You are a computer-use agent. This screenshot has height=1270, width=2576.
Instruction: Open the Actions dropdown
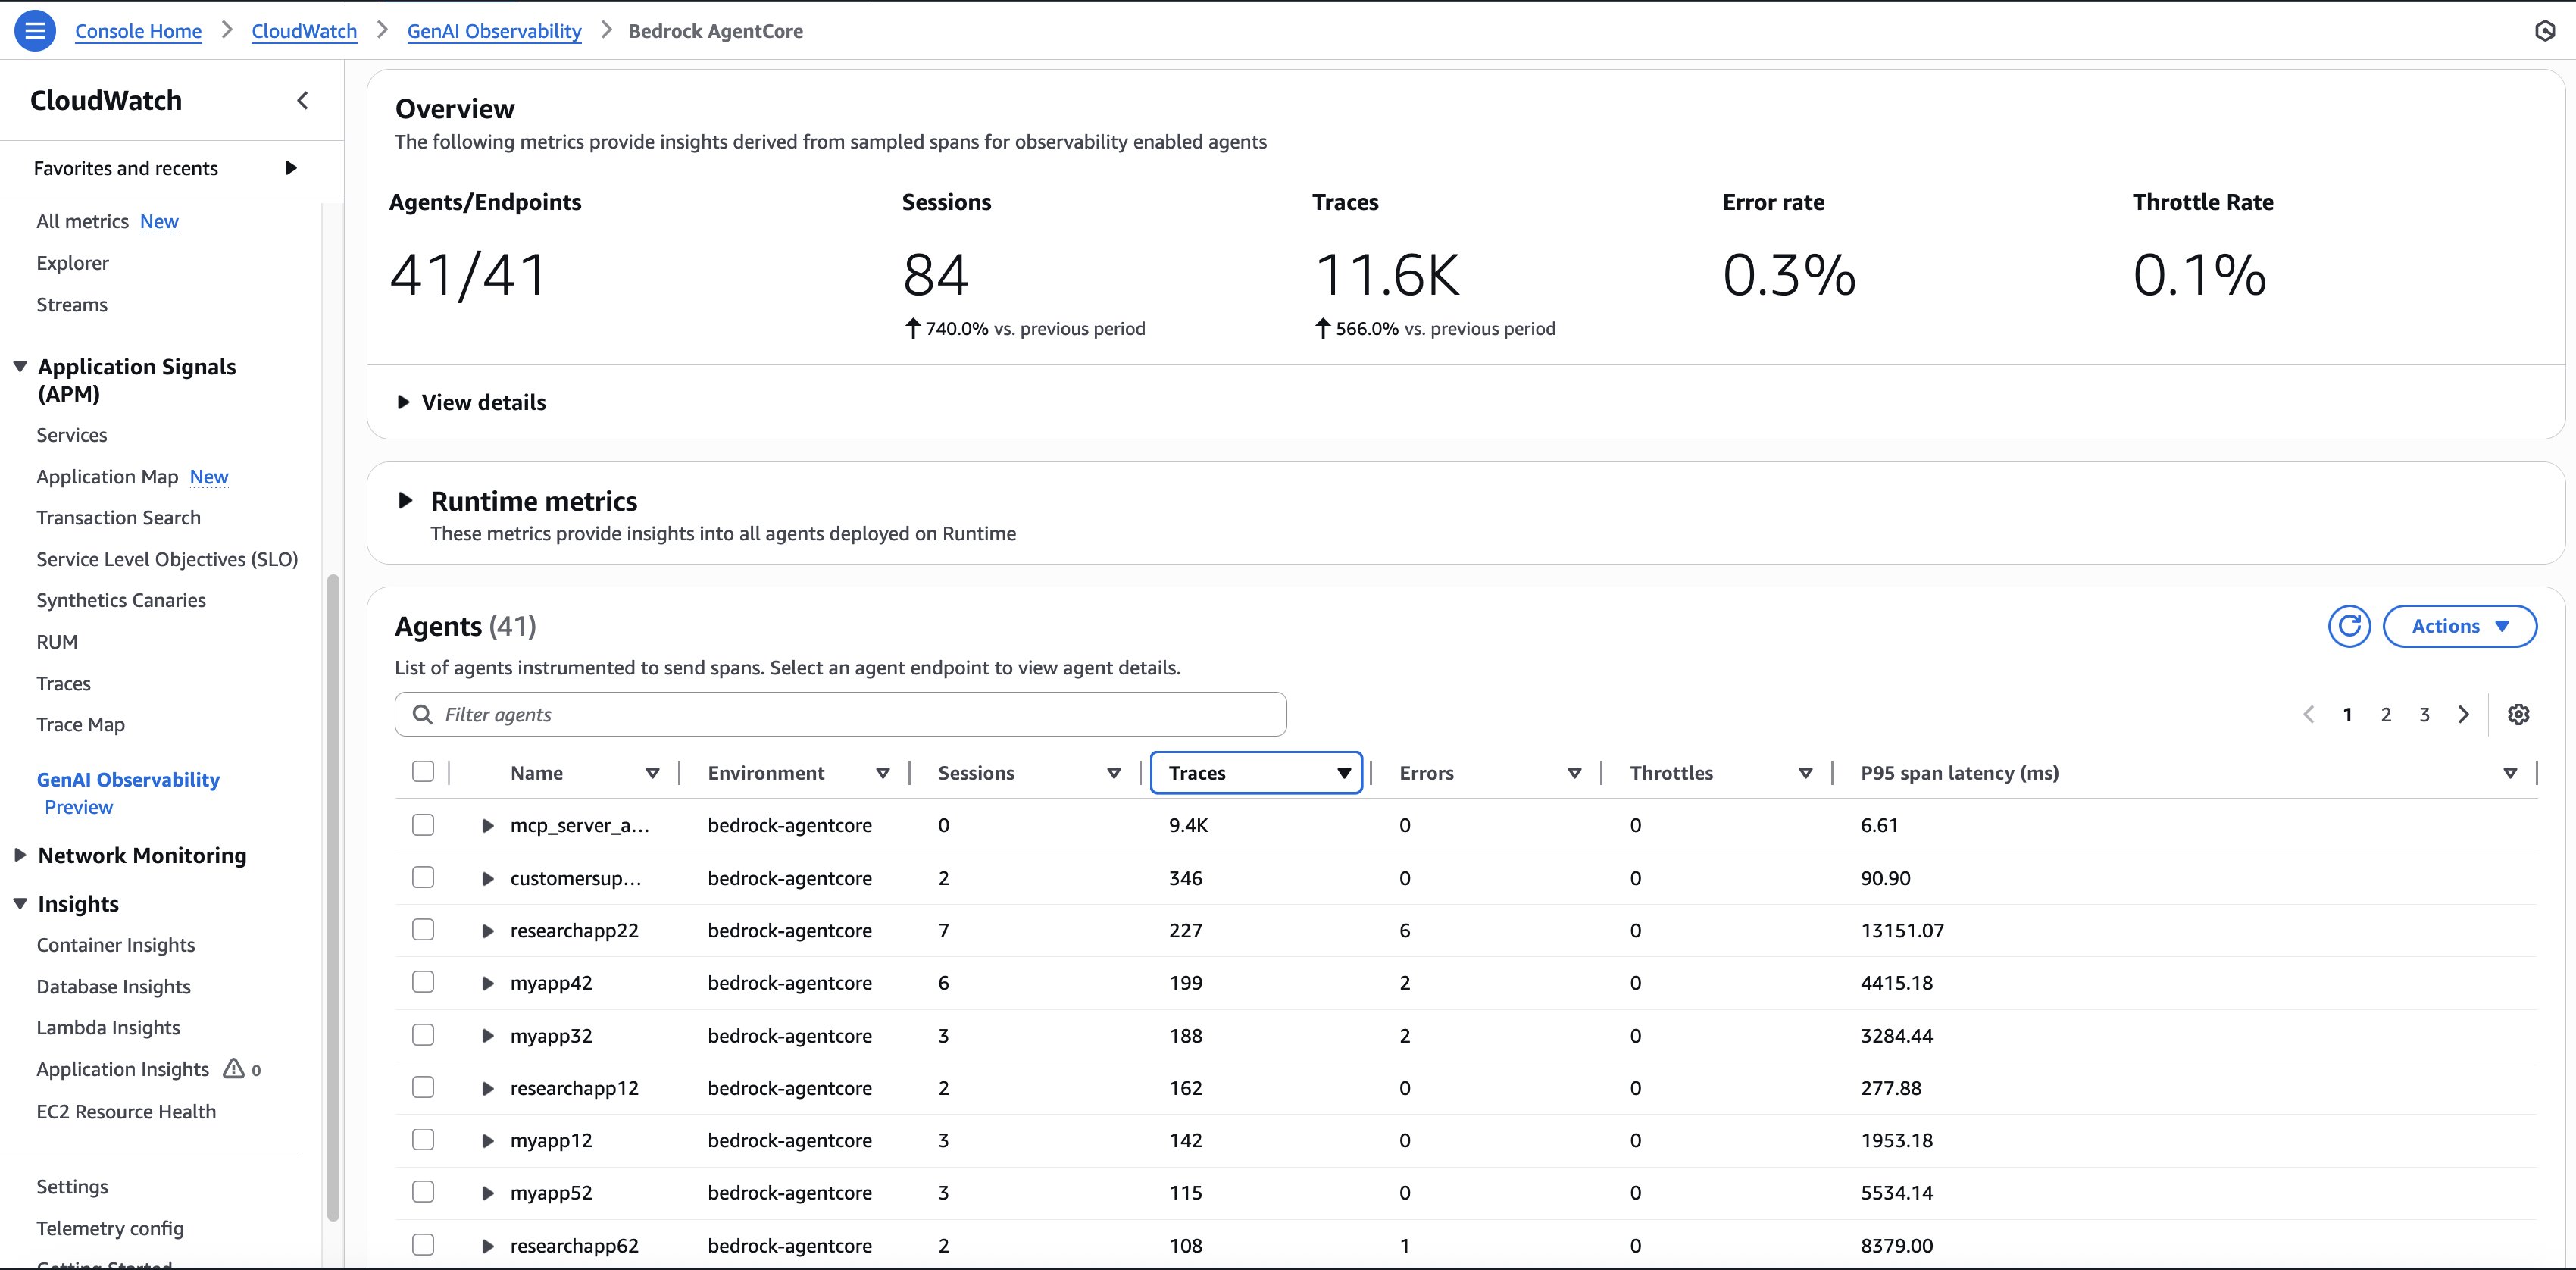(x=2459, y=626)
